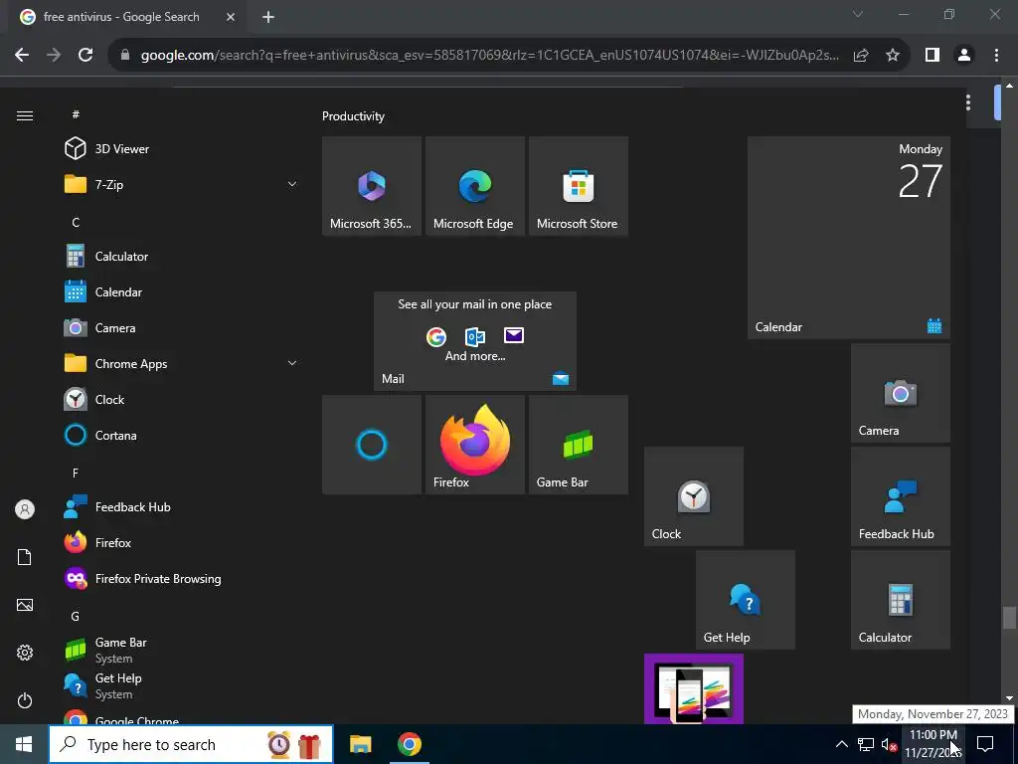
Task: Open the Get Help tile
Action: [x=746, y=600]
